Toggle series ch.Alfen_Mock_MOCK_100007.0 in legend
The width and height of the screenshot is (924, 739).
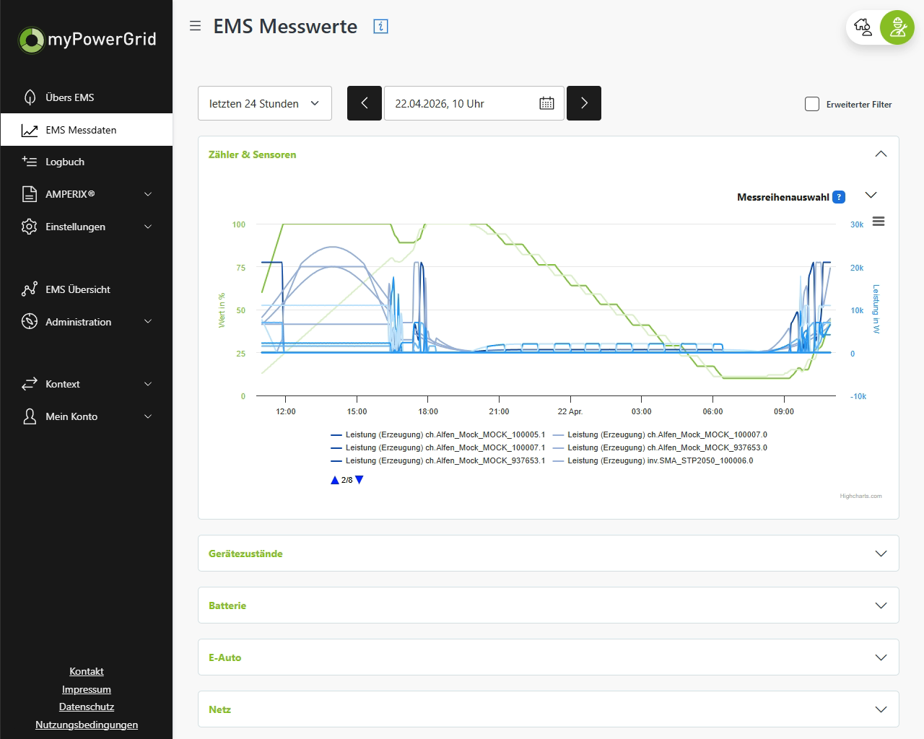tap(660, 434)
